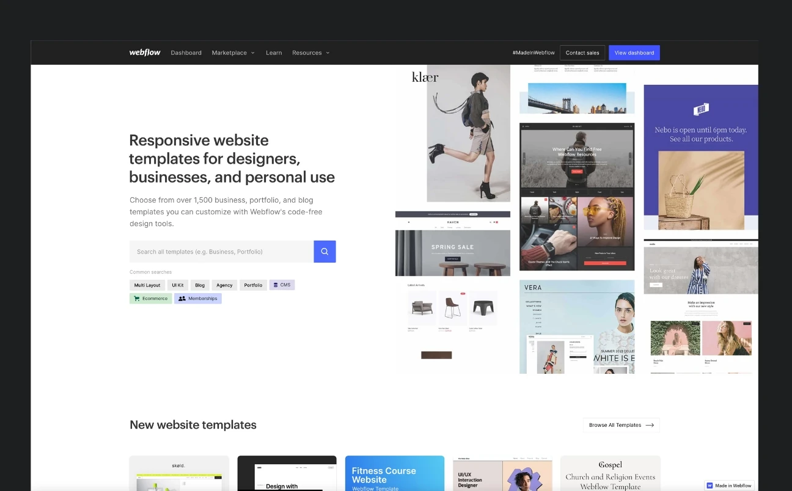Screen dimensions: 792x491
Task: Select the Multi Layout search tag
Action: click(x=147, y=285)
